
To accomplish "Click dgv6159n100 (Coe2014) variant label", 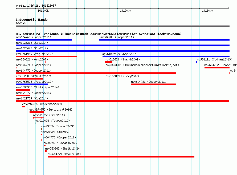I will click(119, 54).
